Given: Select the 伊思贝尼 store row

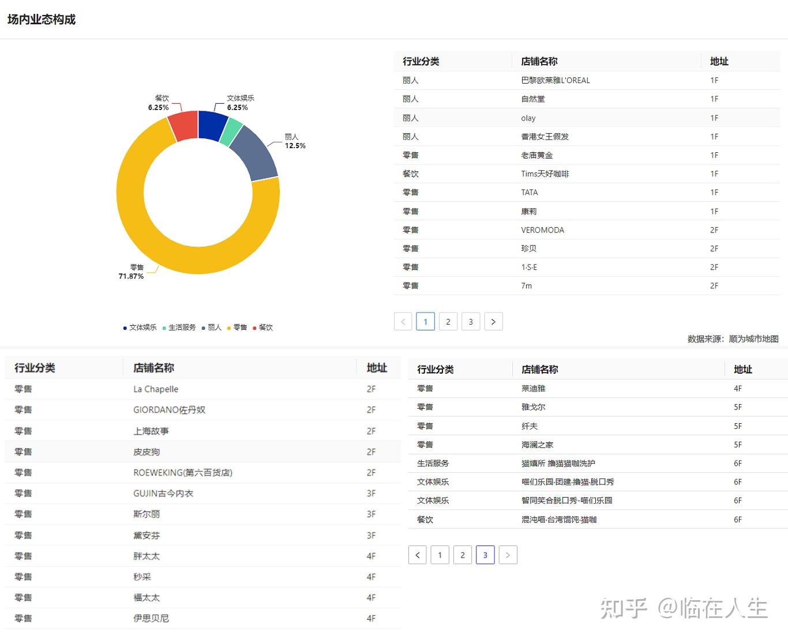Looking at the screenshot, I should 203,618.
